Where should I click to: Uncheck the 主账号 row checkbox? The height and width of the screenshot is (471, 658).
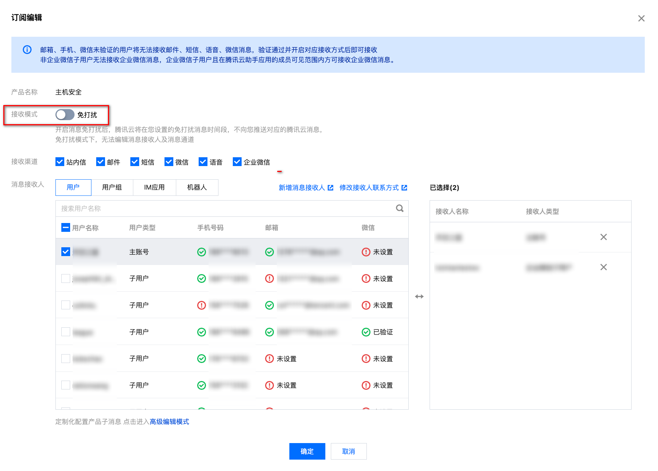point(66,252)
